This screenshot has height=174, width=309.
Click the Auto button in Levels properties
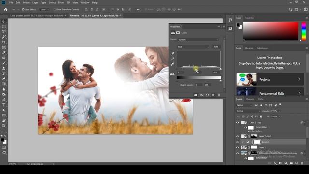pos(216,47)
